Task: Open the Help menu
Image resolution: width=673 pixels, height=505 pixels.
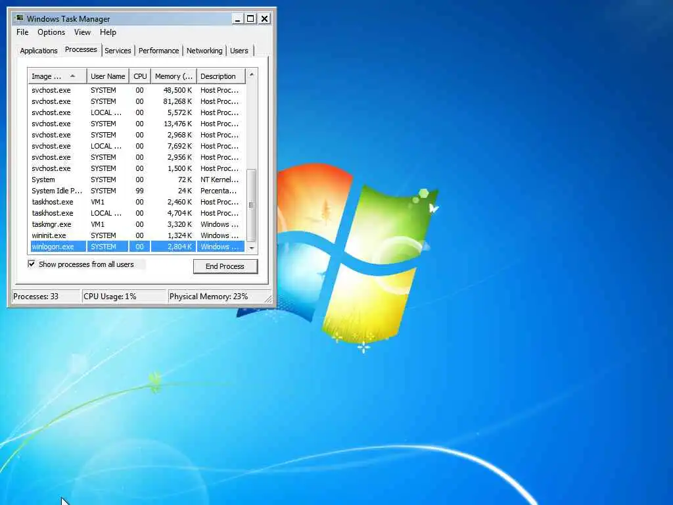Action: pyautogui.click(x=108, y=32)
